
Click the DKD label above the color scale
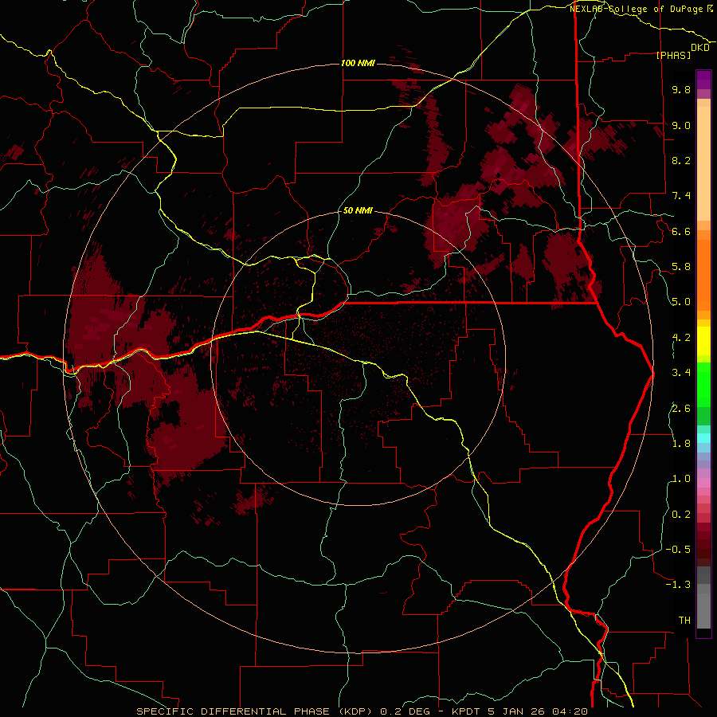point(700,48)
